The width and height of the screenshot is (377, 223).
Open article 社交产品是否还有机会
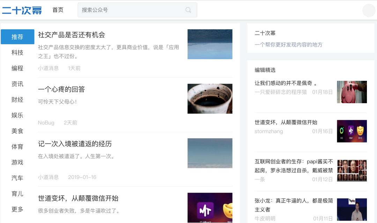coord(72,35)
